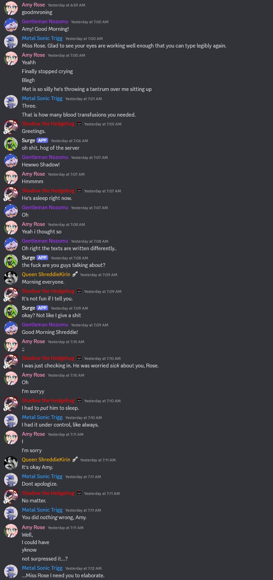
Task: Click the 'Yesterday at 7:12 AM' timestamp
Action: 84,568
